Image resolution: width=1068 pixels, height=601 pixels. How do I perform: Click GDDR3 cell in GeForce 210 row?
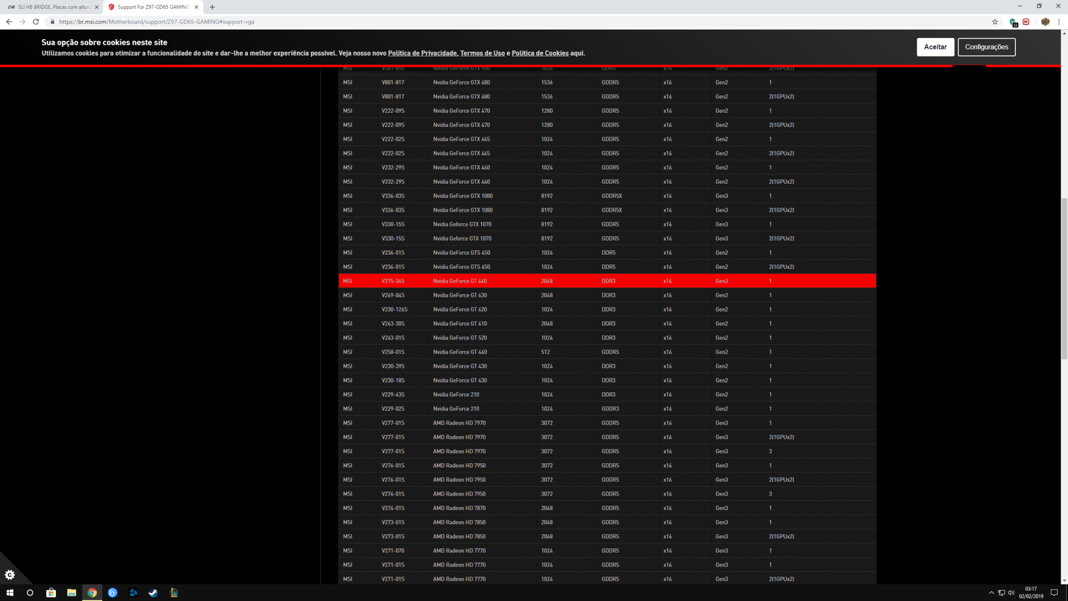[x=610, y=409]
